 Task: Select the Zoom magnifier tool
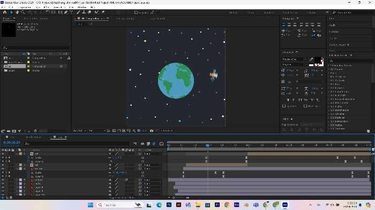point(22,12)
